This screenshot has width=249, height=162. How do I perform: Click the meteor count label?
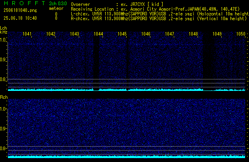point(56,8)
